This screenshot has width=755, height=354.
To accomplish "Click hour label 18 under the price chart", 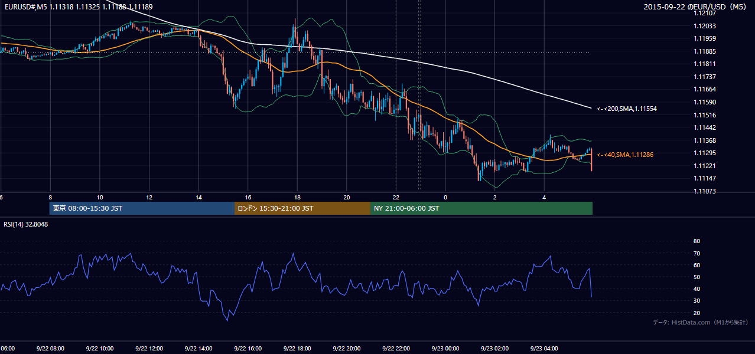I will pyautogui.click(x=297, y=198).
